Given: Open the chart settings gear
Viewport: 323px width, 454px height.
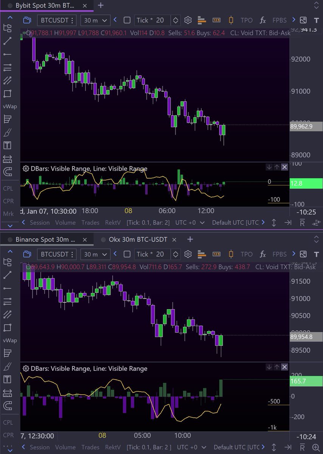Looking at the screenshot, I should coord(188,20).
